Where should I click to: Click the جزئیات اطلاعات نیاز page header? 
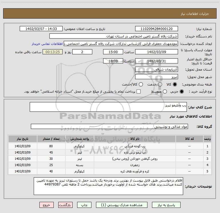point(195,14)
